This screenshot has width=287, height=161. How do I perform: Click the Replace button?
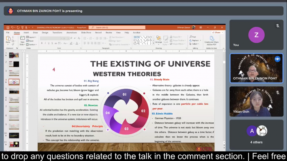[x=195, y=40]
